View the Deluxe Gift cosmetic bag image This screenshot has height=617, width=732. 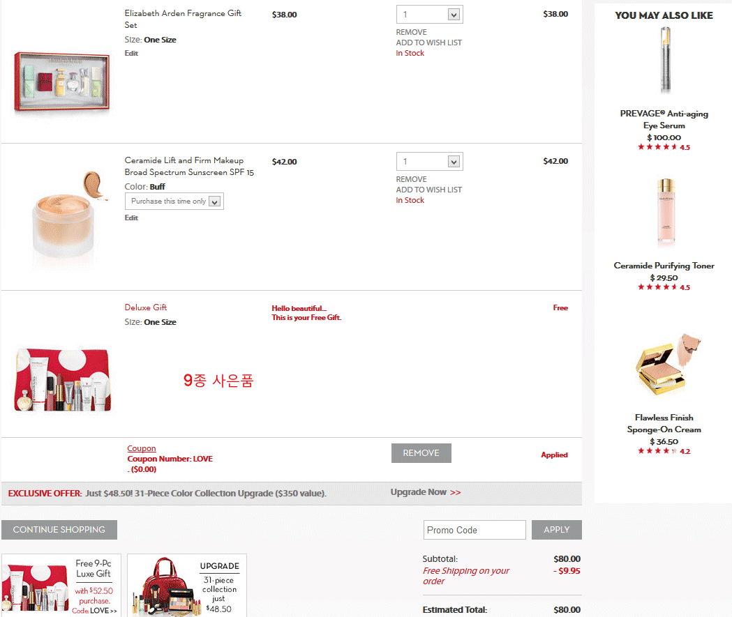click(63, 380)
